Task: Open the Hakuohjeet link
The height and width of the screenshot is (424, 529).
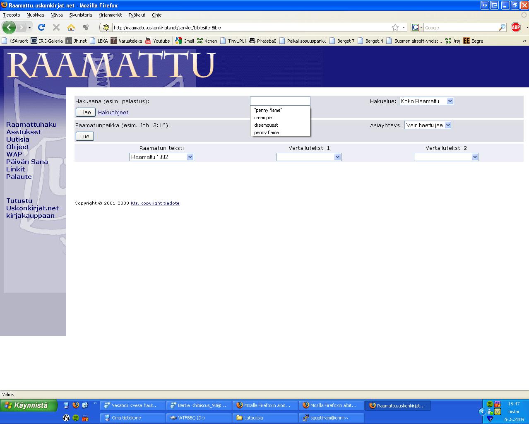Action: 113,113
